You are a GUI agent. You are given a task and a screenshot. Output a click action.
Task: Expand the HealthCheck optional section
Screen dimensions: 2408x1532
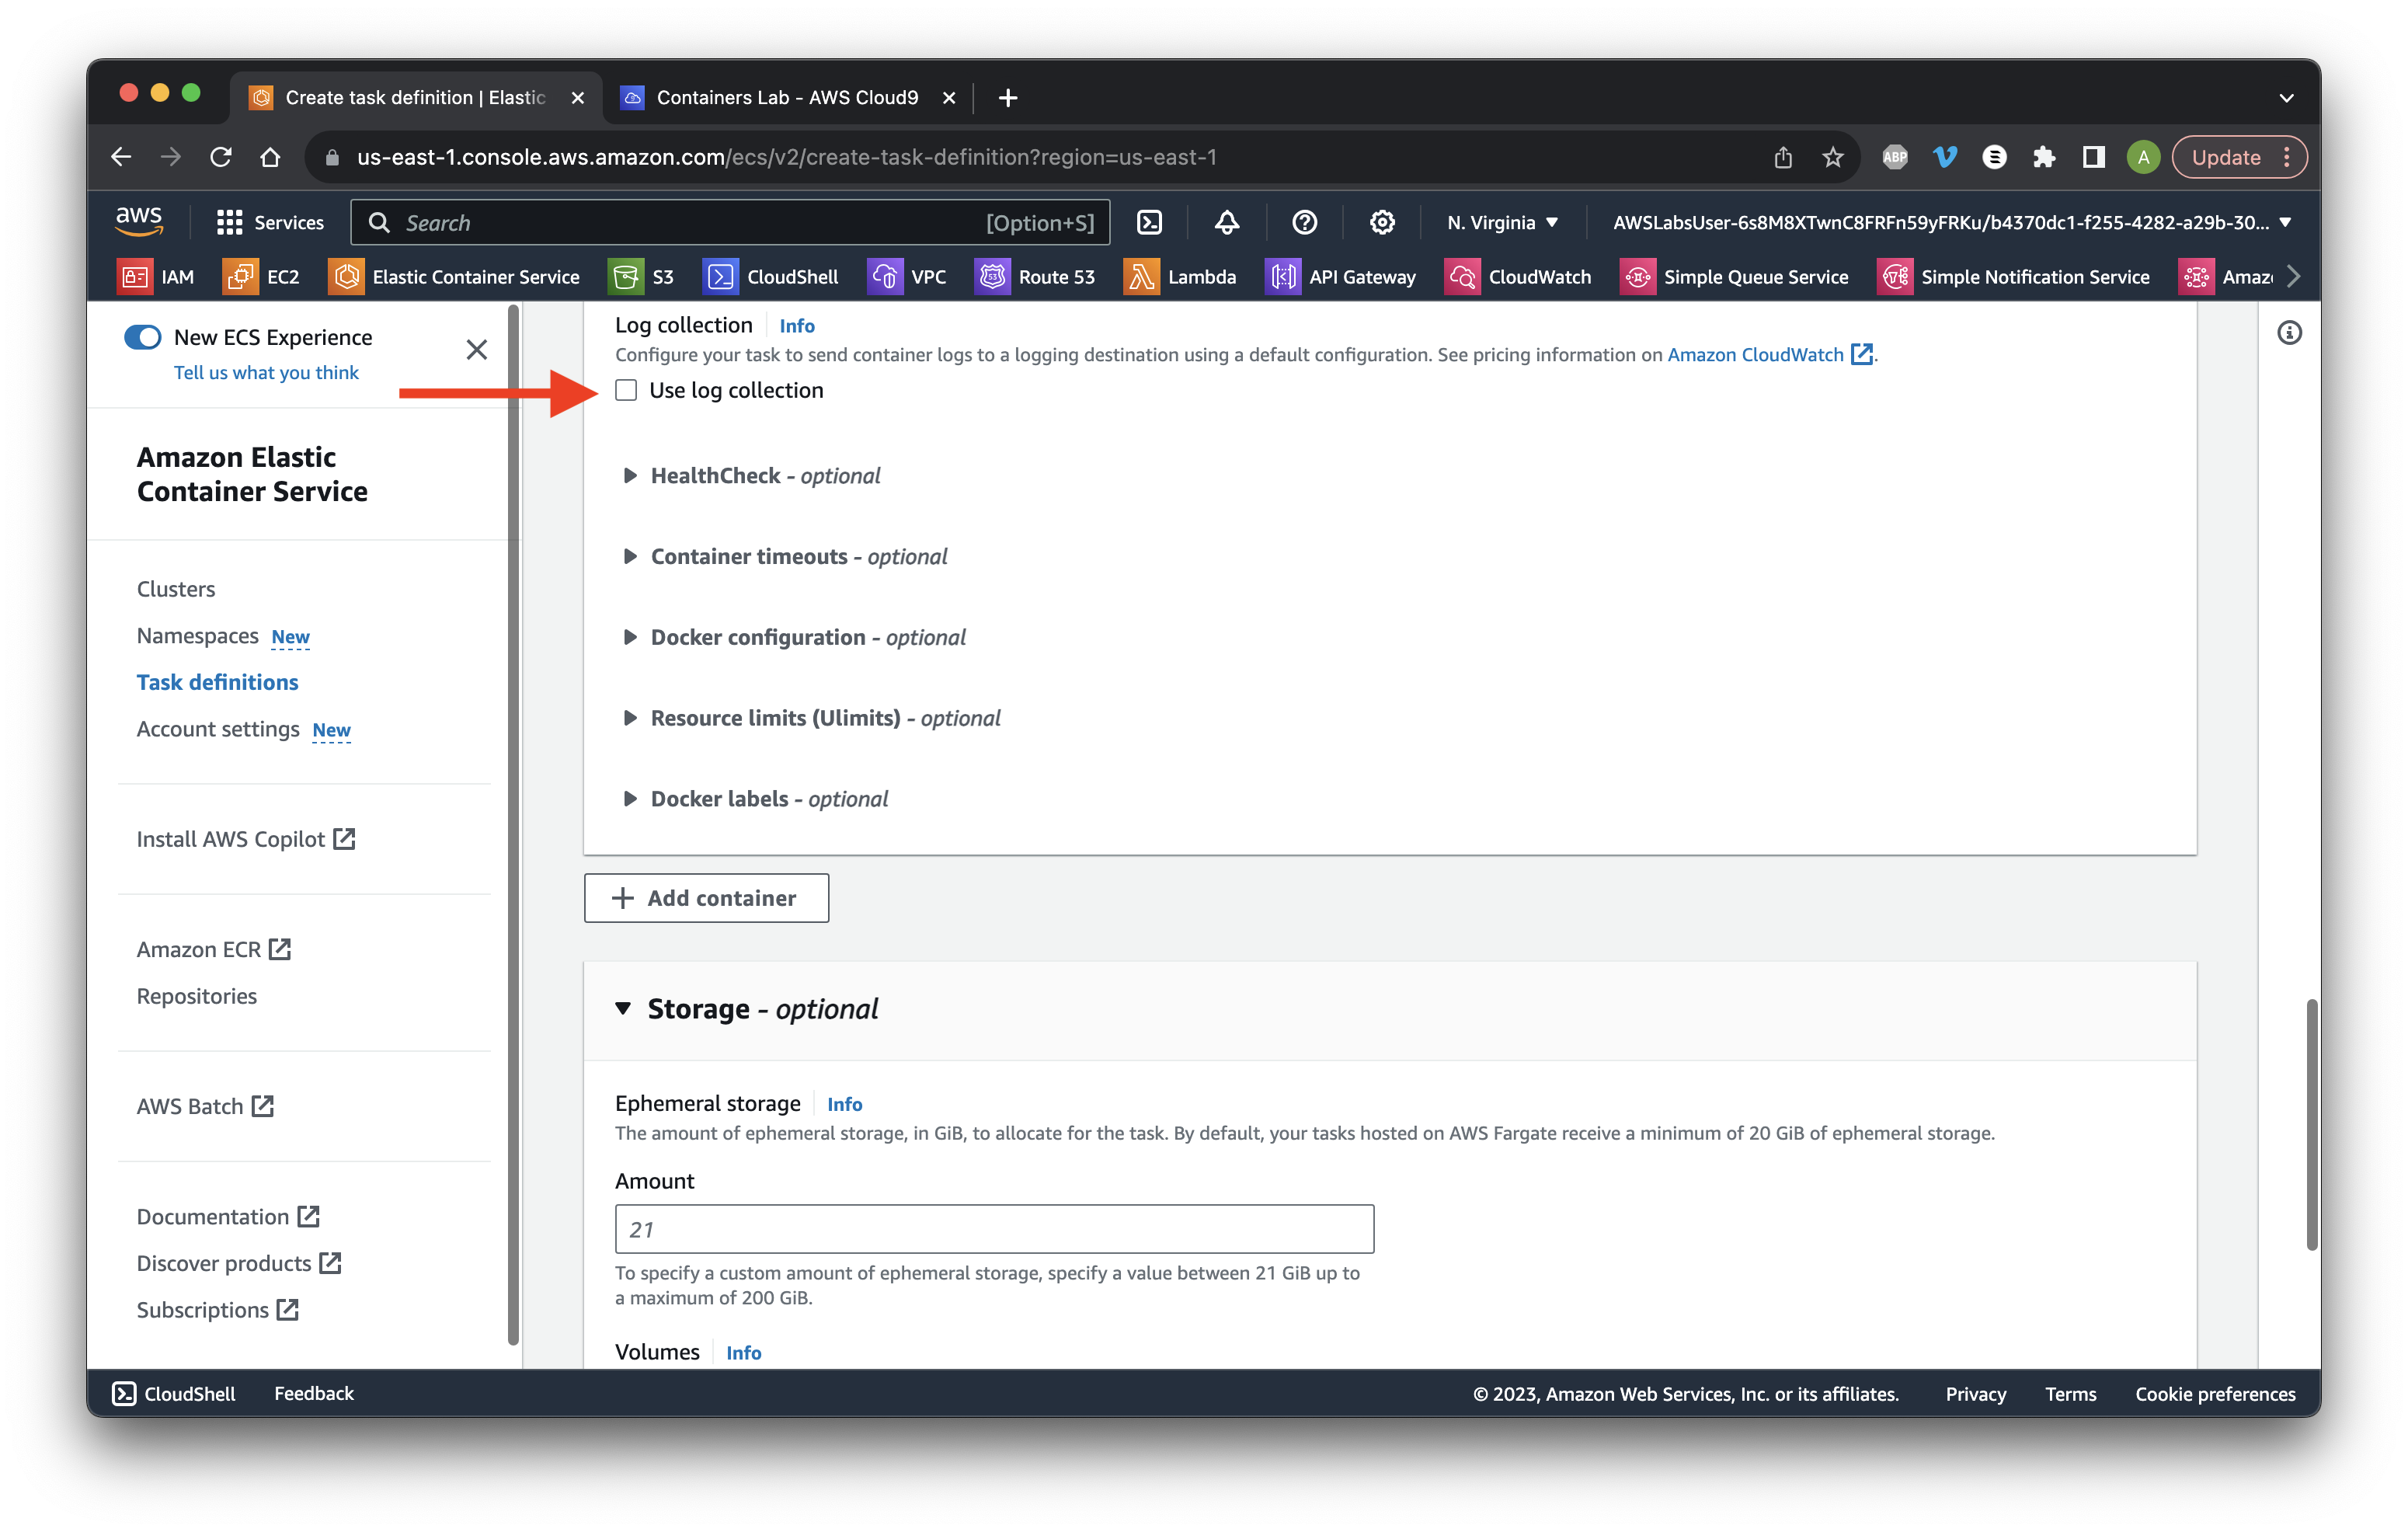751,476
